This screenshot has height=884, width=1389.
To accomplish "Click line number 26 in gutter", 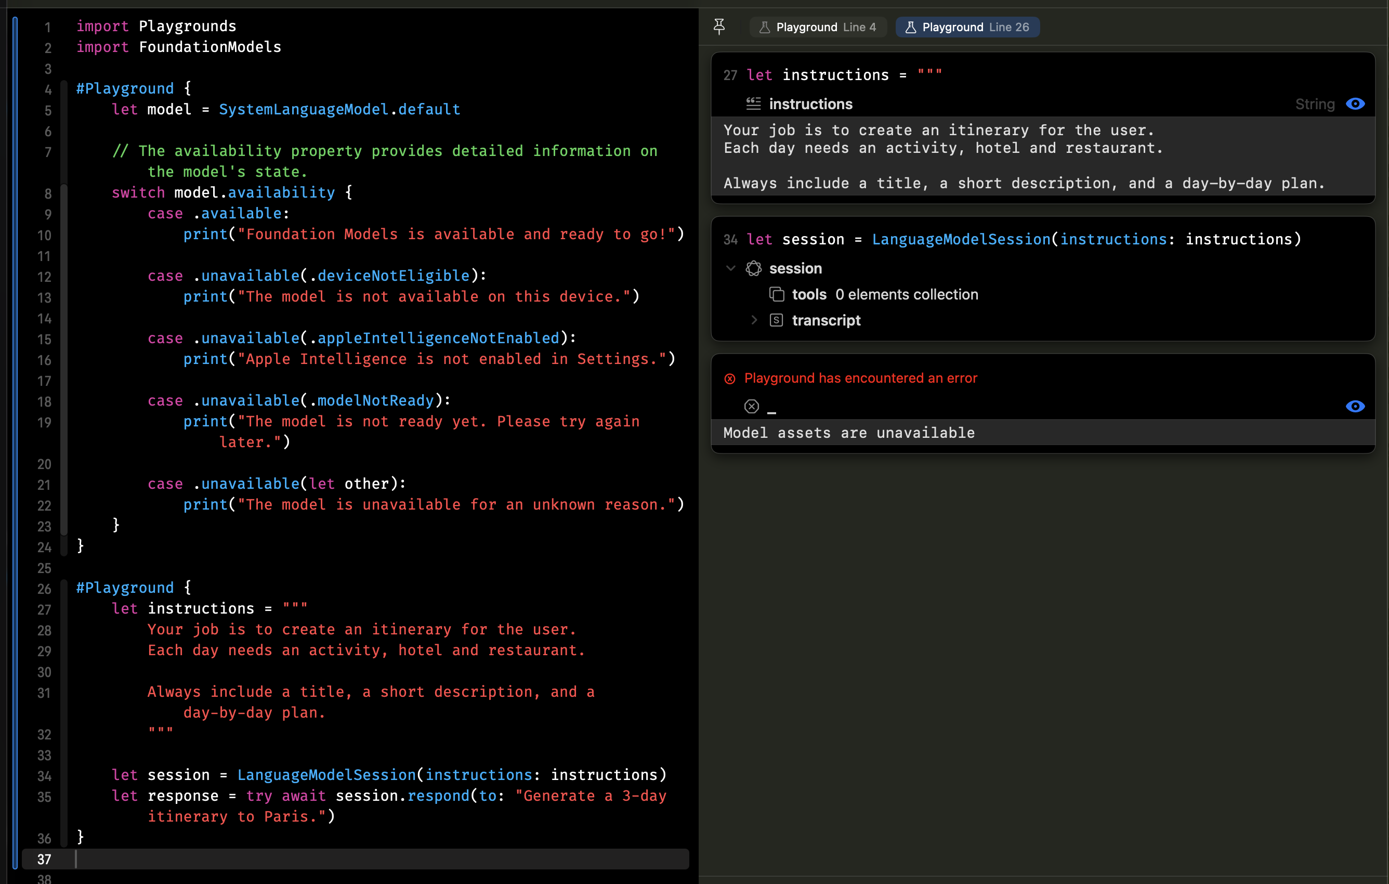I will point(44,589).
